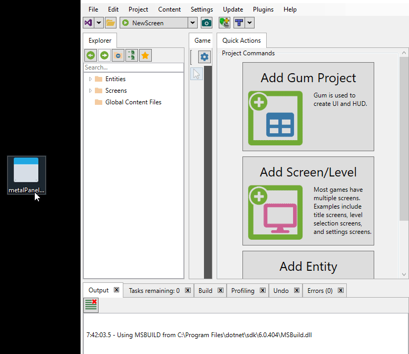409x354 pixels.
Task: Click the blue T-shaped block icon
Action: pyautogui.click(x=239, y=23)
